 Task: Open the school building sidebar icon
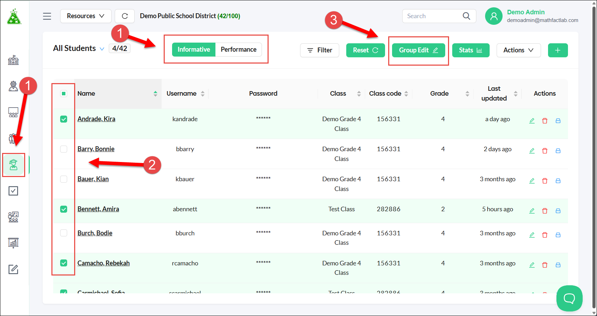point(13,60)
